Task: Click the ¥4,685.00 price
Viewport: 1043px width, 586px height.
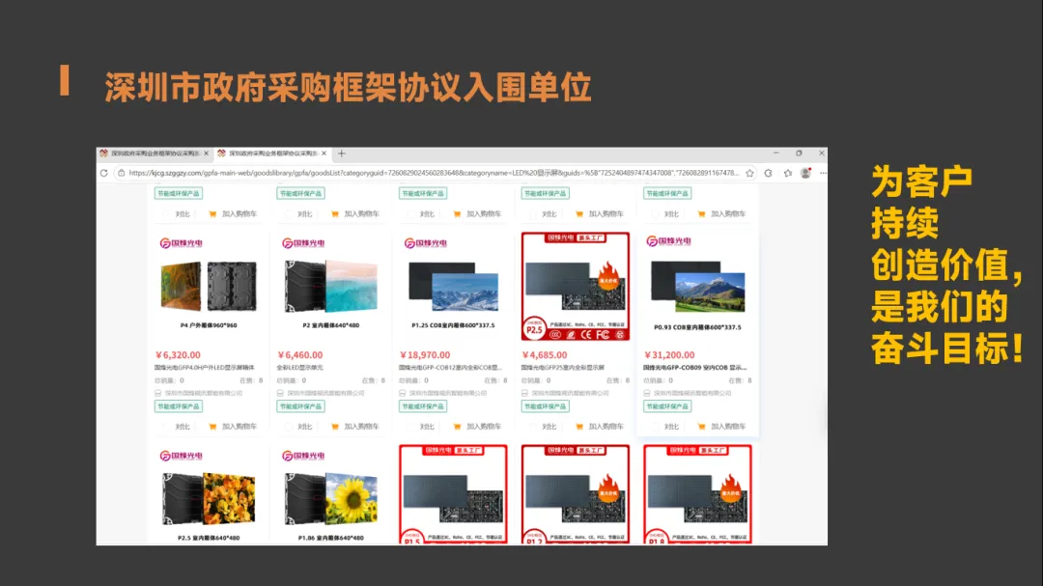Action: (x=544, y=355)
